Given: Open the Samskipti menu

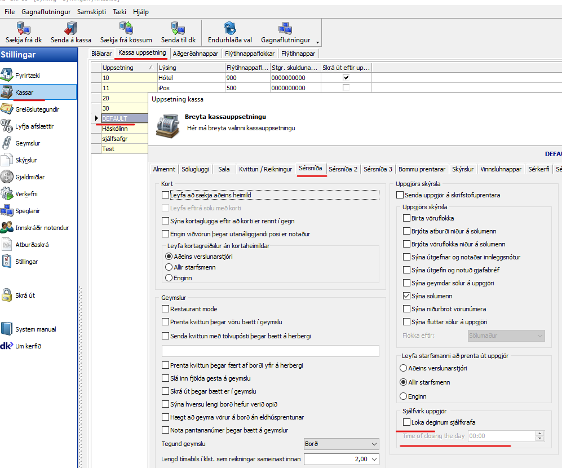Looking at the screenshot, I should coord(91,12).
